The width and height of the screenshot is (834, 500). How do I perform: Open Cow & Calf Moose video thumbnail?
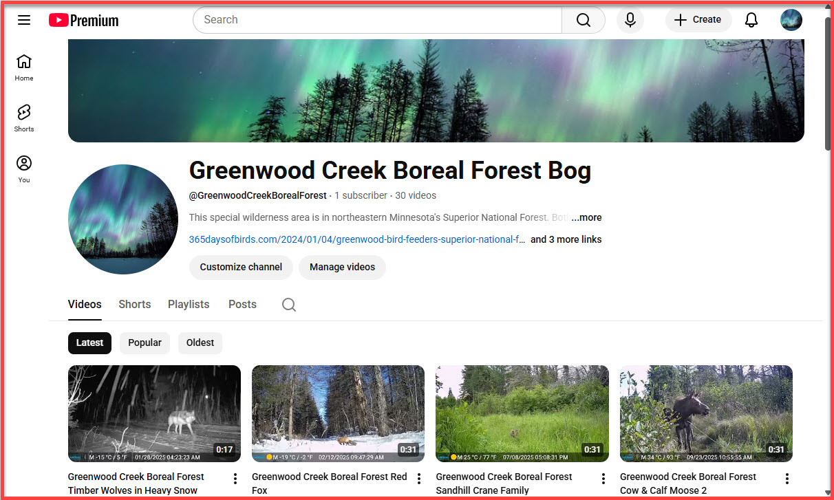pyautogui.click(x=706, y=413)
